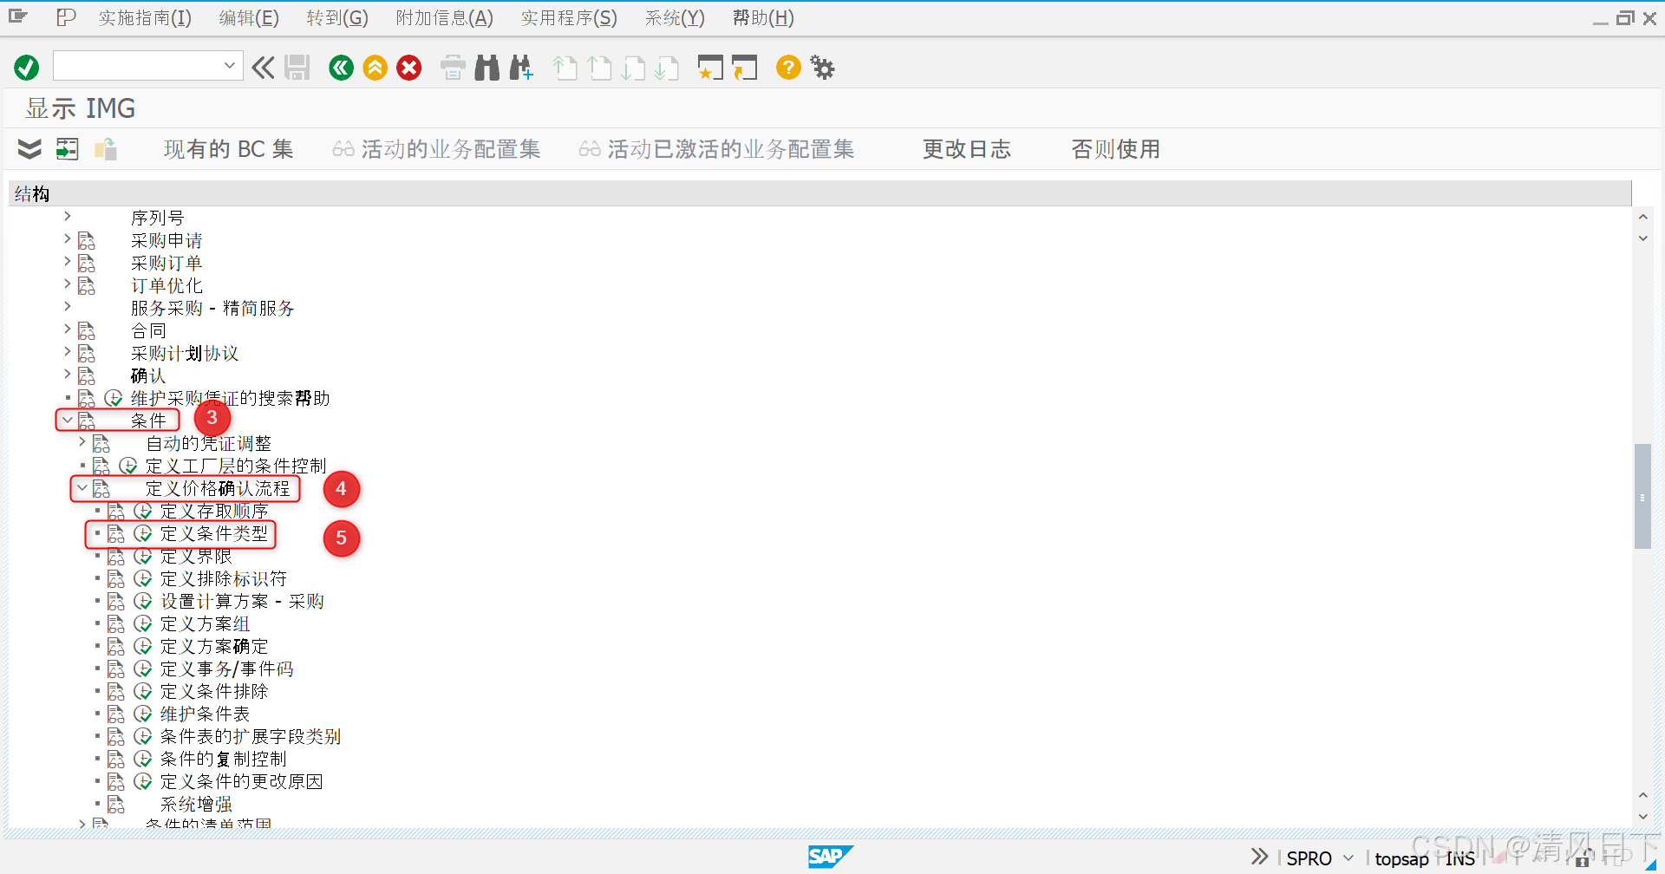
Task: Click the Find binoculars icon
Action: (x=486, y=68)
